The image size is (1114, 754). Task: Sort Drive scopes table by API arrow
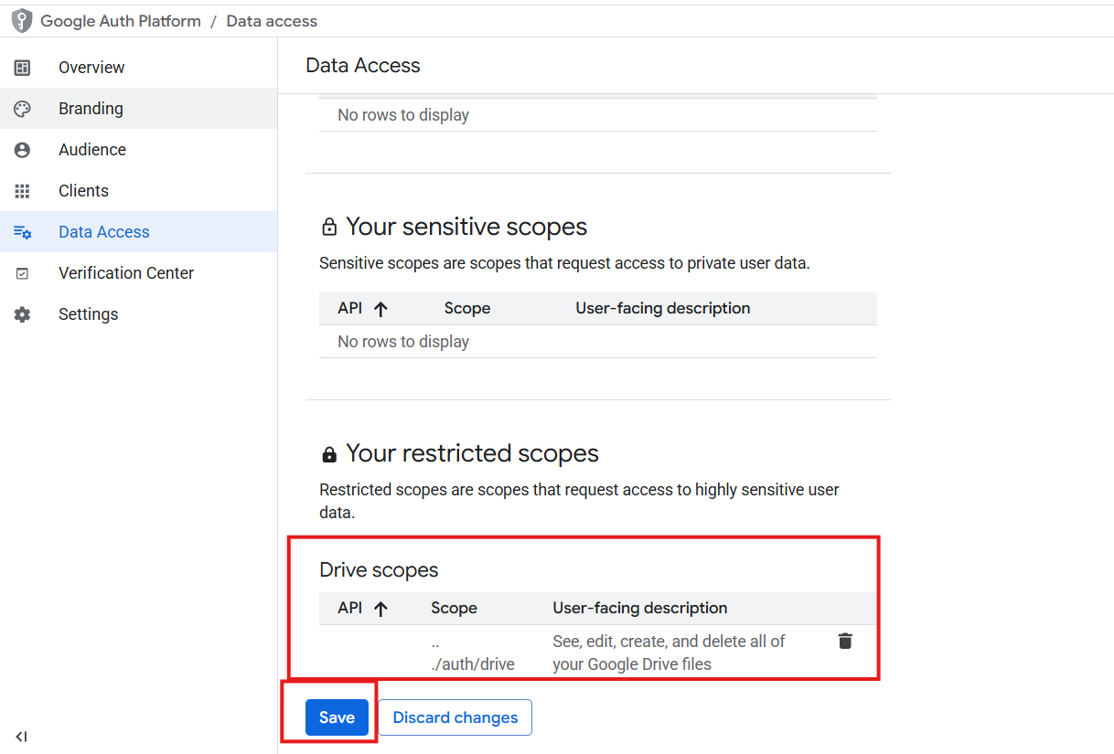click(x=381, y=609)
